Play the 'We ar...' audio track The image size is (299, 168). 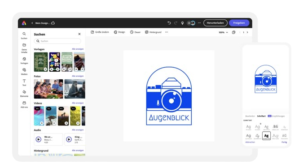pyautogui.click(x=39, y=139)
